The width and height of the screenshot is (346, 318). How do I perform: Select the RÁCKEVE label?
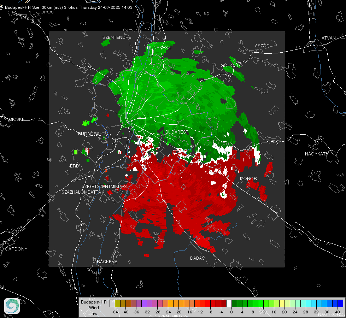click(107, 261)
